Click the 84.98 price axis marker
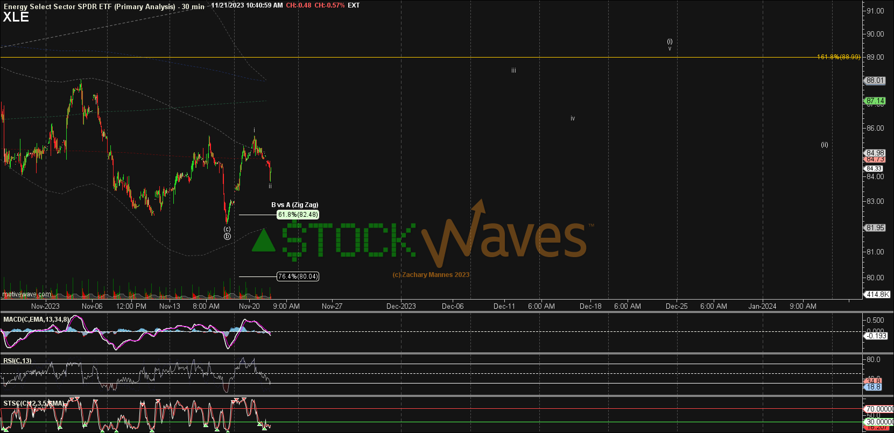The height and width of the screenshot is (433, 894). [x=875, y=153]
